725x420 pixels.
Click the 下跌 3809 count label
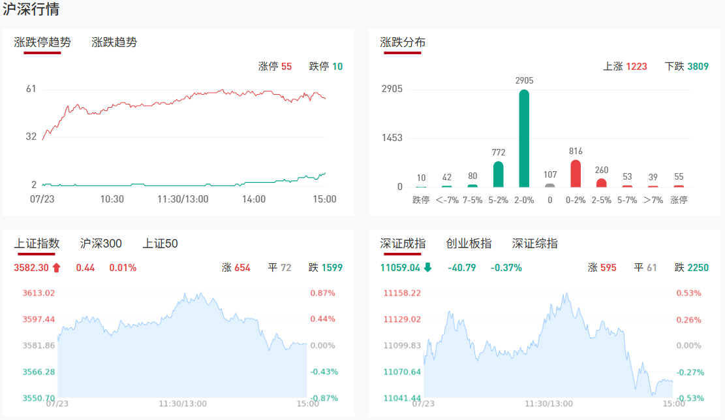pos(686,67)
